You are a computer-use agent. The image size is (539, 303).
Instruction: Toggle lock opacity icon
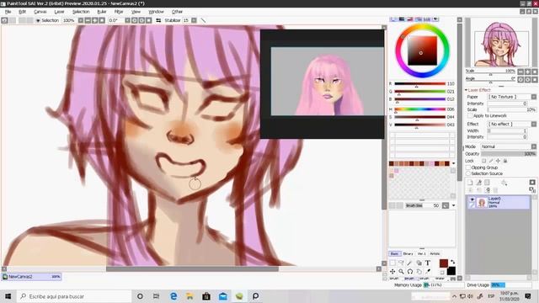[x=483, y=161]
